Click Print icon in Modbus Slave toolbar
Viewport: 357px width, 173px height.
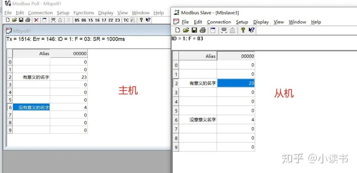203,30
